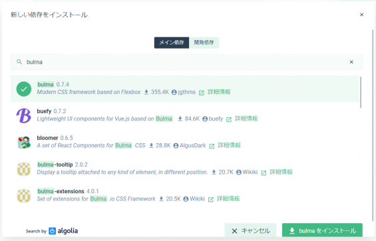Open 詳細情報 link for bulma-extensions
376x241 pixels.
(228, 198)
